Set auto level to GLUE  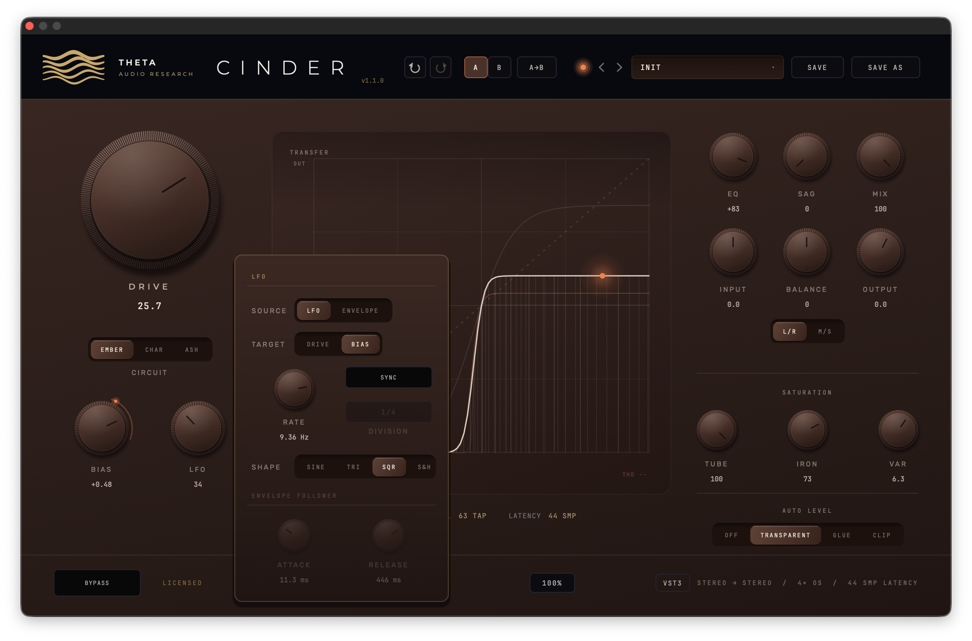tap(842, 535)
